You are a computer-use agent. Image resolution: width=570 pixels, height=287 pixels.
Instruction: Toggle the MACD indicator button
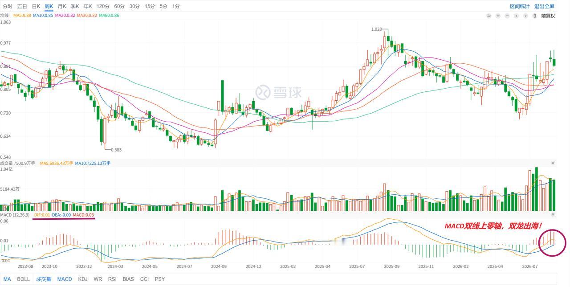click(x=65, y=279)
